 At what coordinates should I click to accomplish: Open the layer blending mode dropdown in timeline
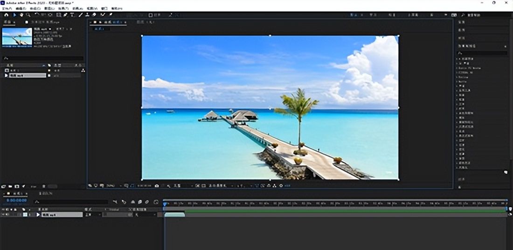(x=90, y=215)
